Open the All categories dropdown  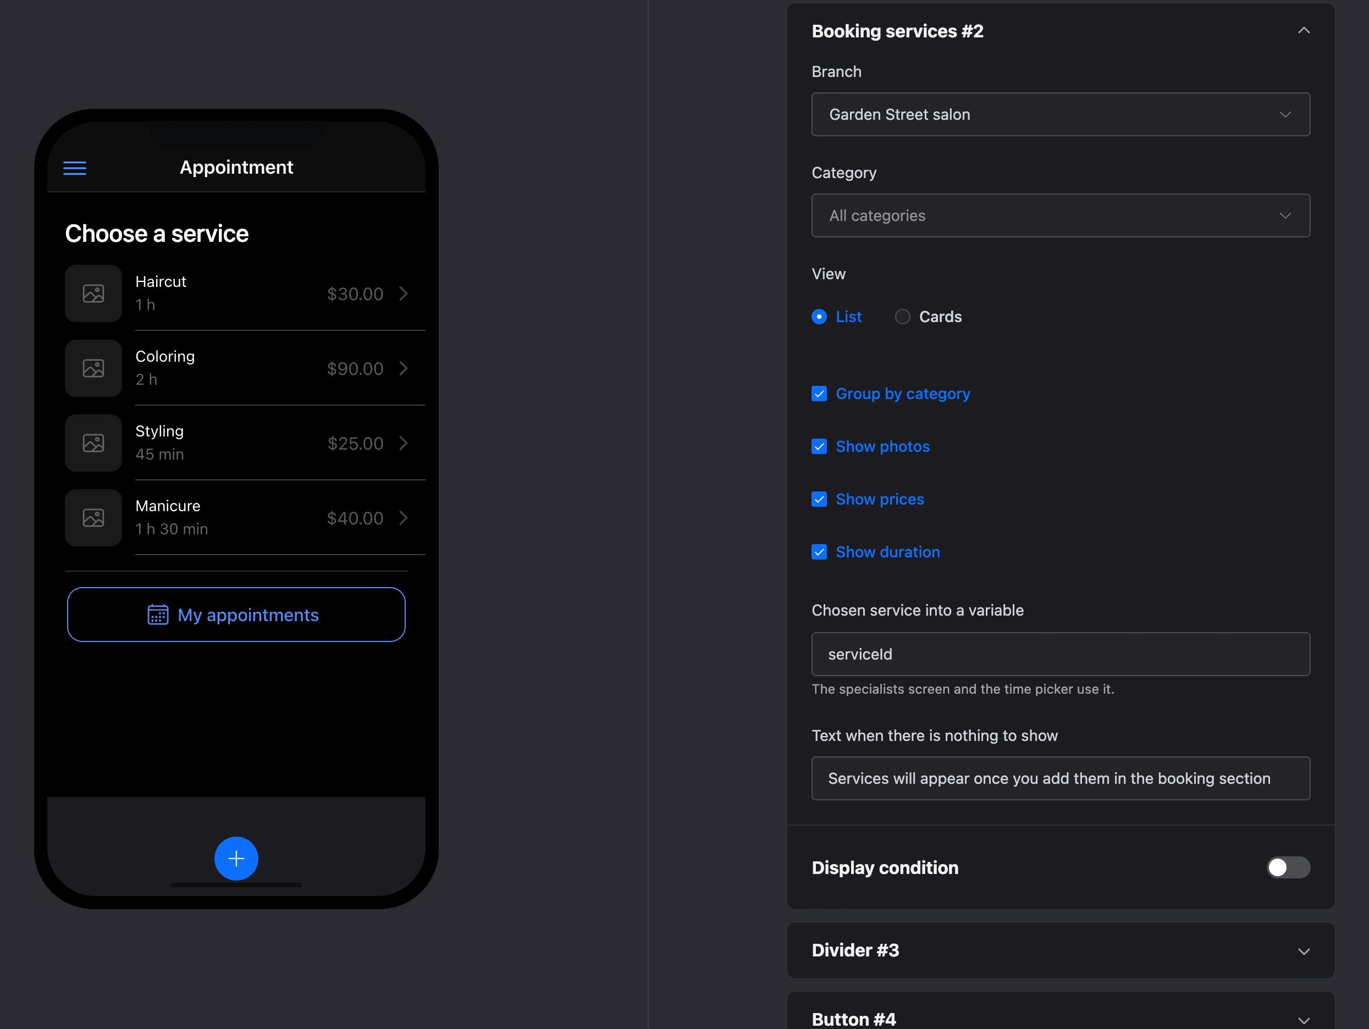coord(1061,215)
